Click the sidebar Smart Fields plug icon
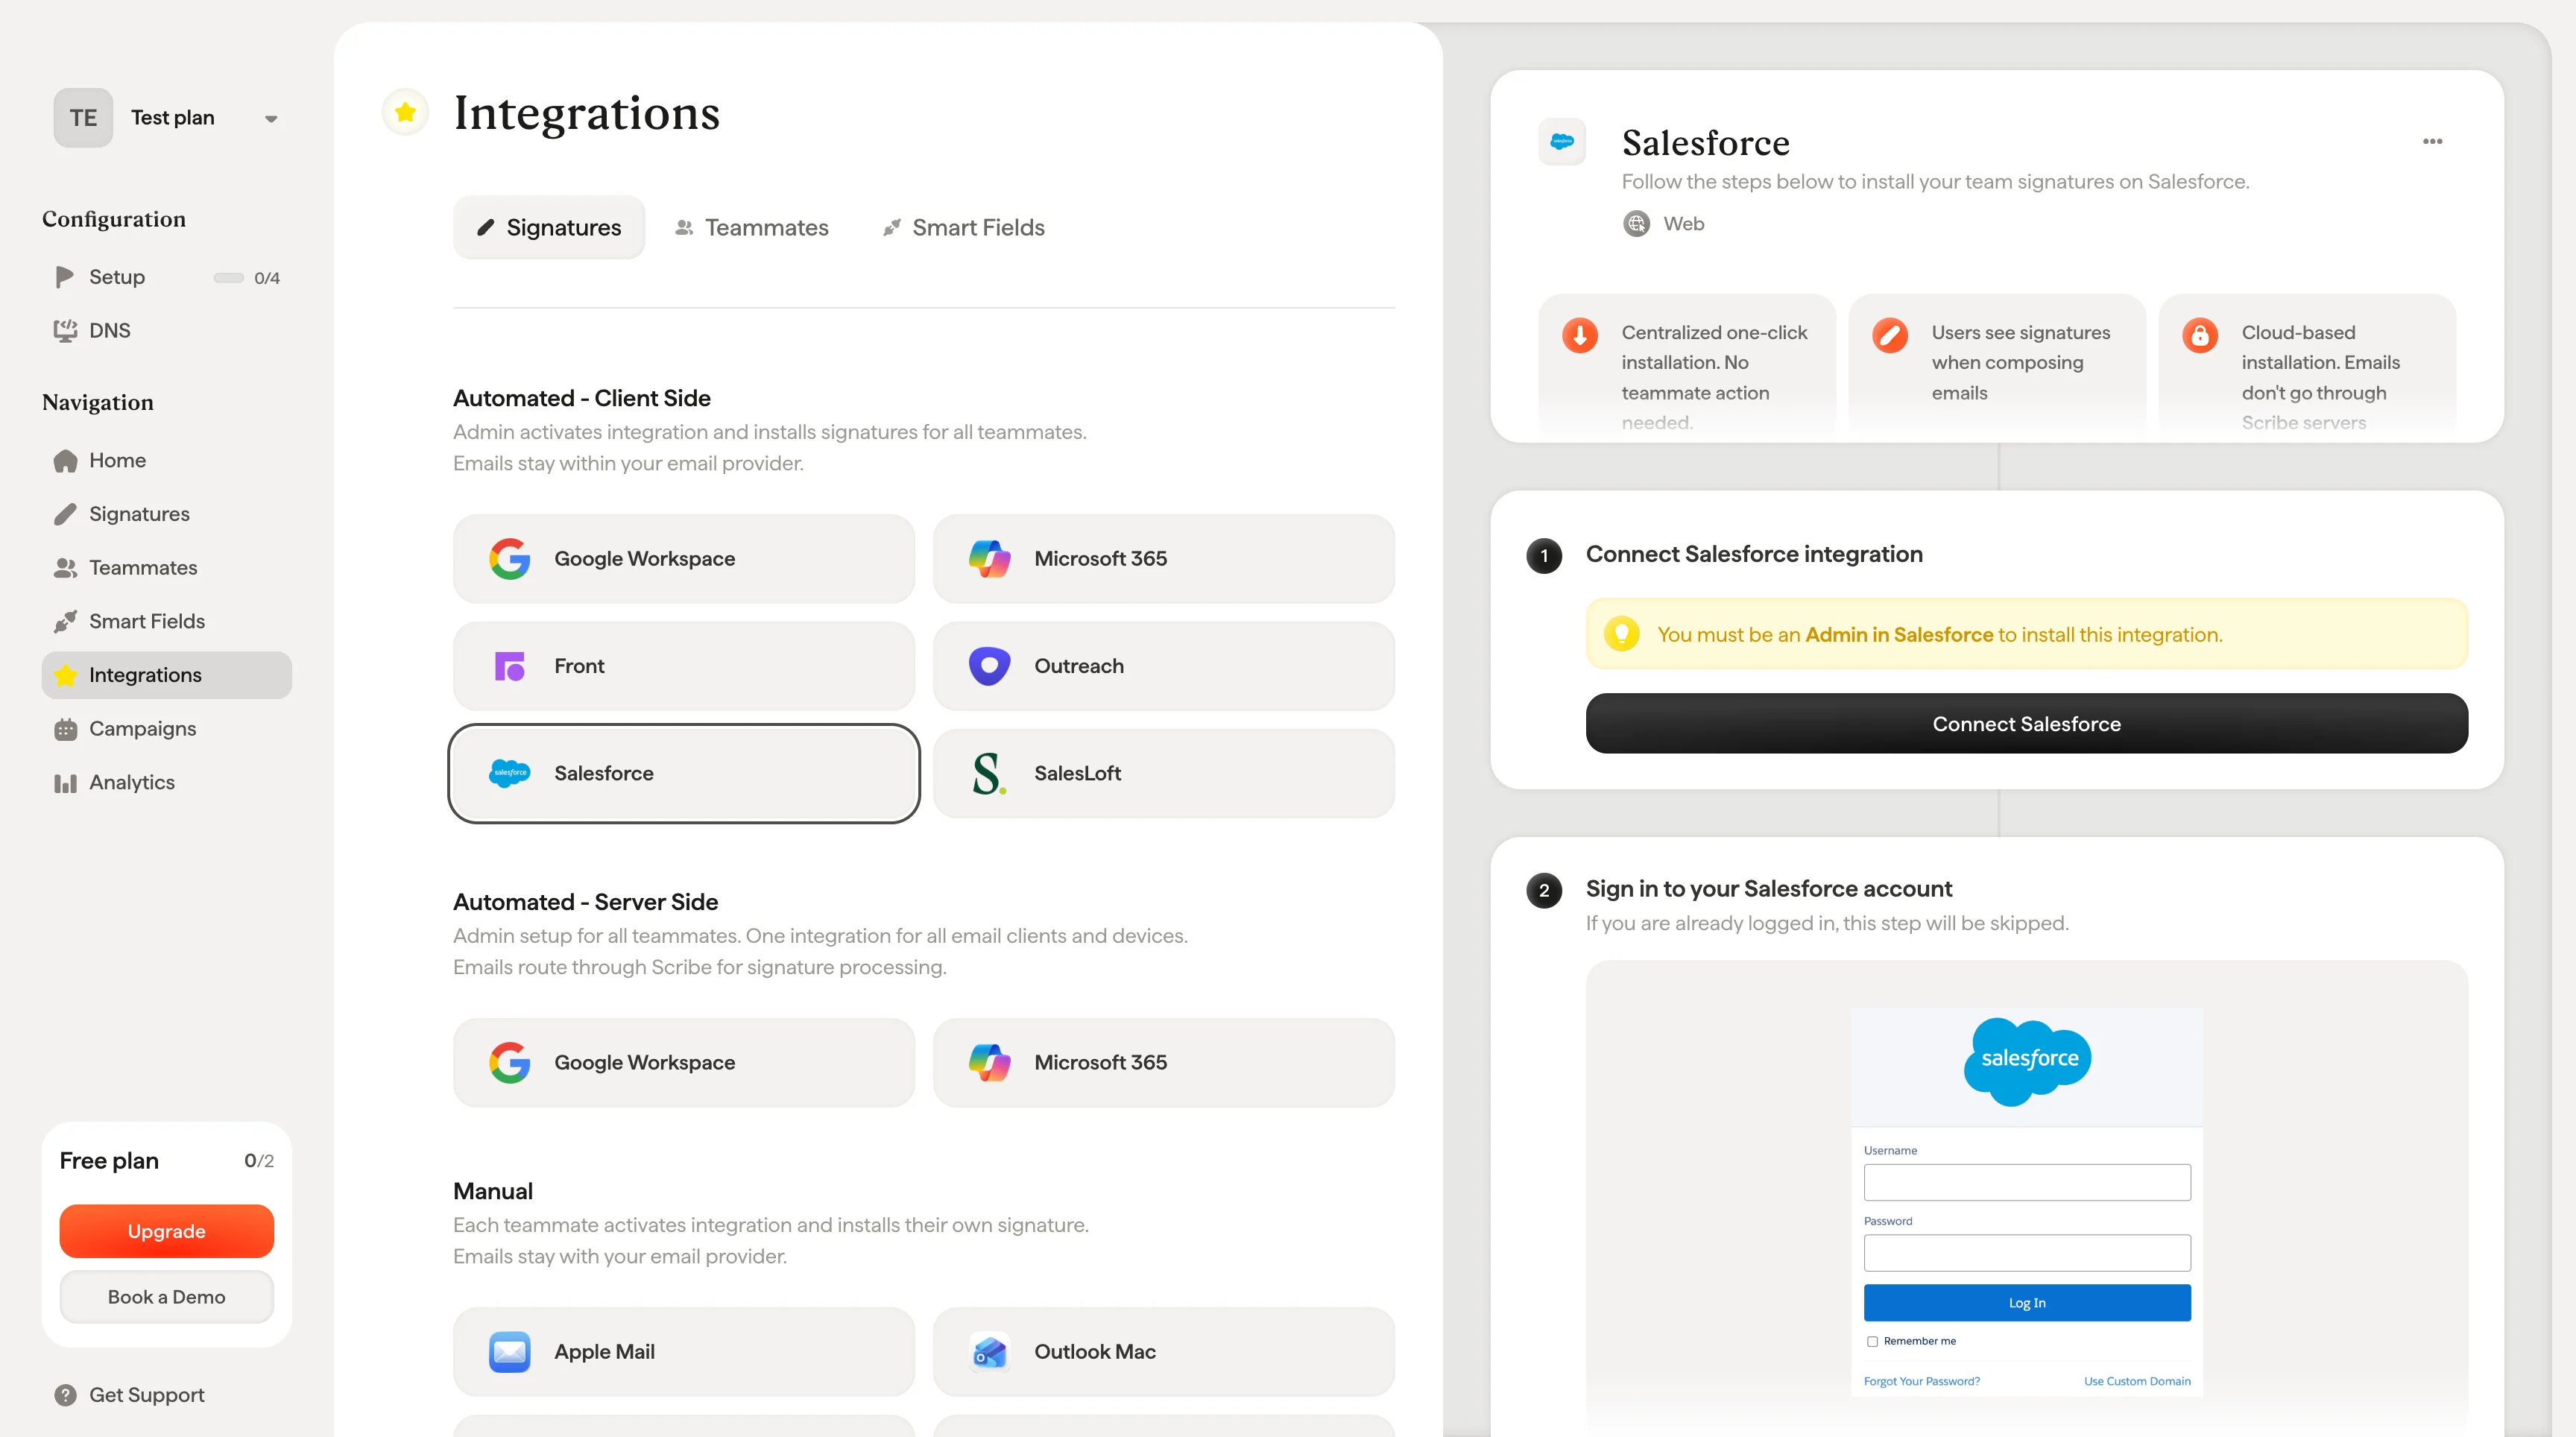The height and width of the screenshot is (1437, 2576). pyautogui.click(x=65, y=621)
